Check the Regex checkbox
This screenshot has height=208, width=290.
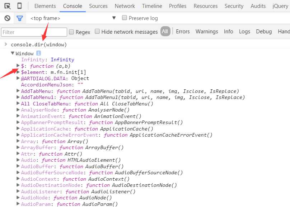pyautogui.click(x=71, y=32)
